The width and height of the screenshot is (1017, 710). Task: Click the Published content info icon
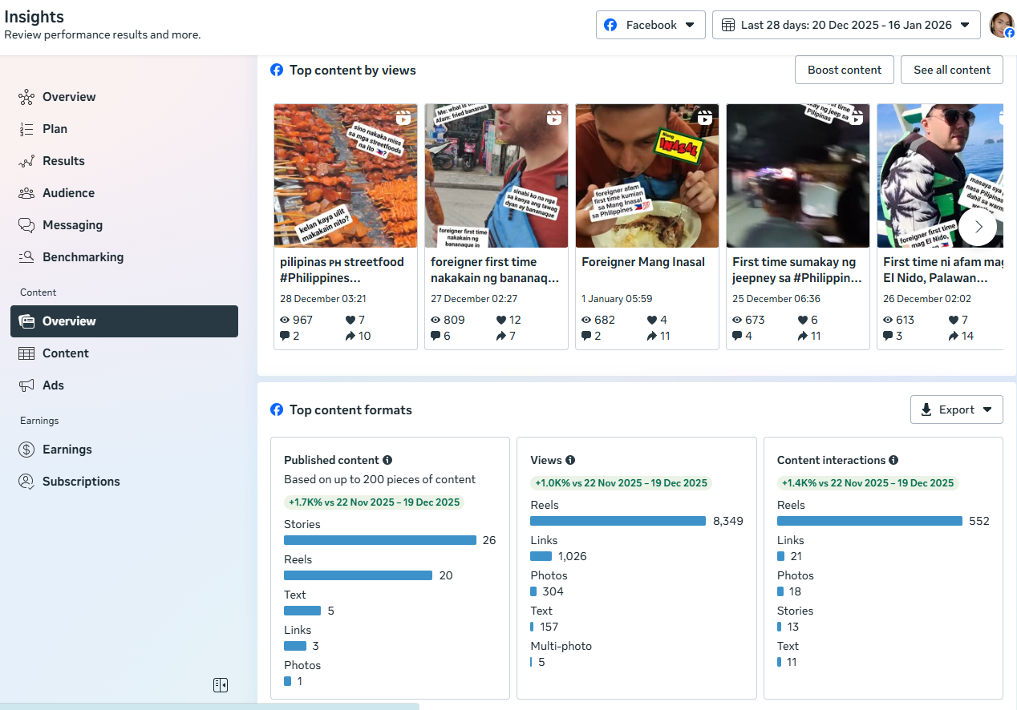pos(387,460)
